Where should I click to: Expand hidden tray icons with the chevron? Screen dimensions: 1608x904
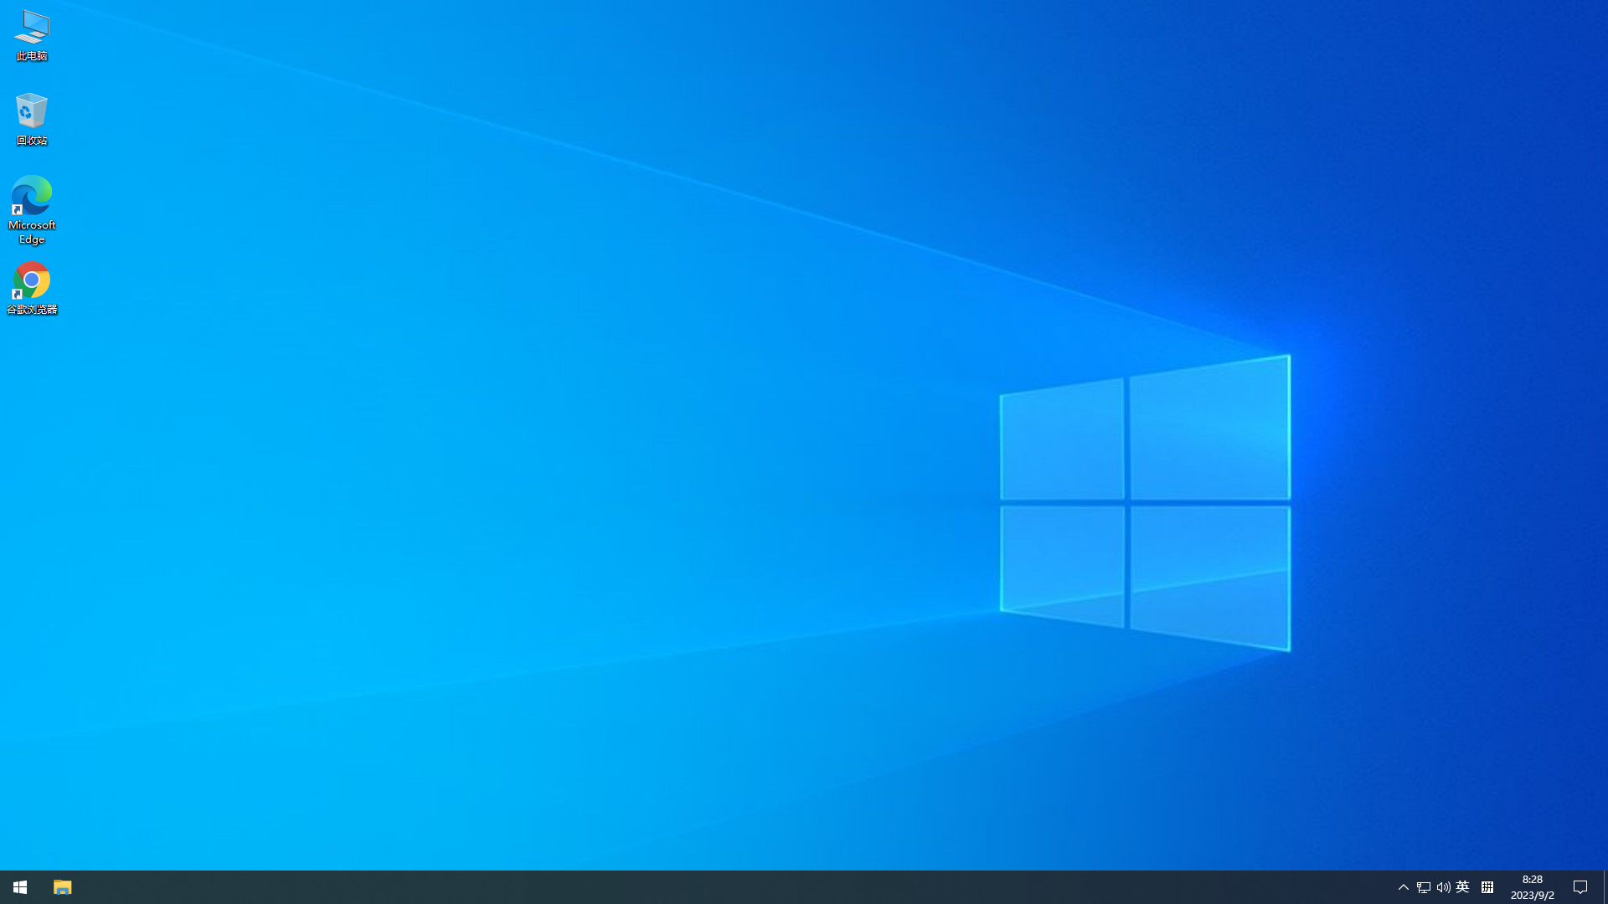pyautogui.click(x=1403, y=886)
